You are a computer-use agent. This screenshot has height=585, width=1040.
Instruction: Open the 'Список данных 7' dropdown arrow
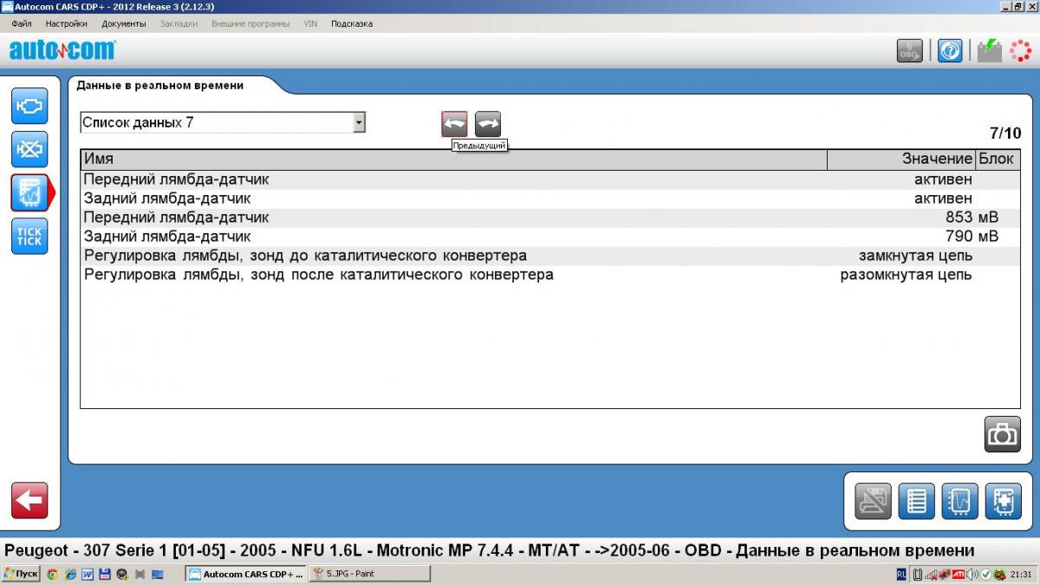pyautogui.click(x=359, y=123)
